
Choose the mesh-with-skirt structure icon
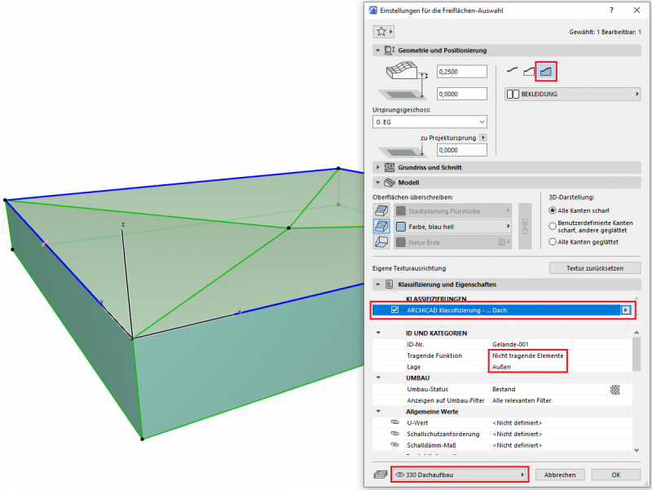pos(528,72)
